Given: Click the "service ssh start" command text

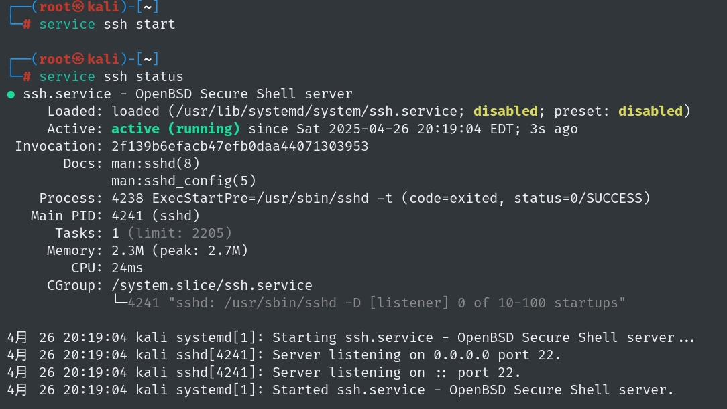Looking at the screenshot, I should pyautogui.click(x=107, y=24).
